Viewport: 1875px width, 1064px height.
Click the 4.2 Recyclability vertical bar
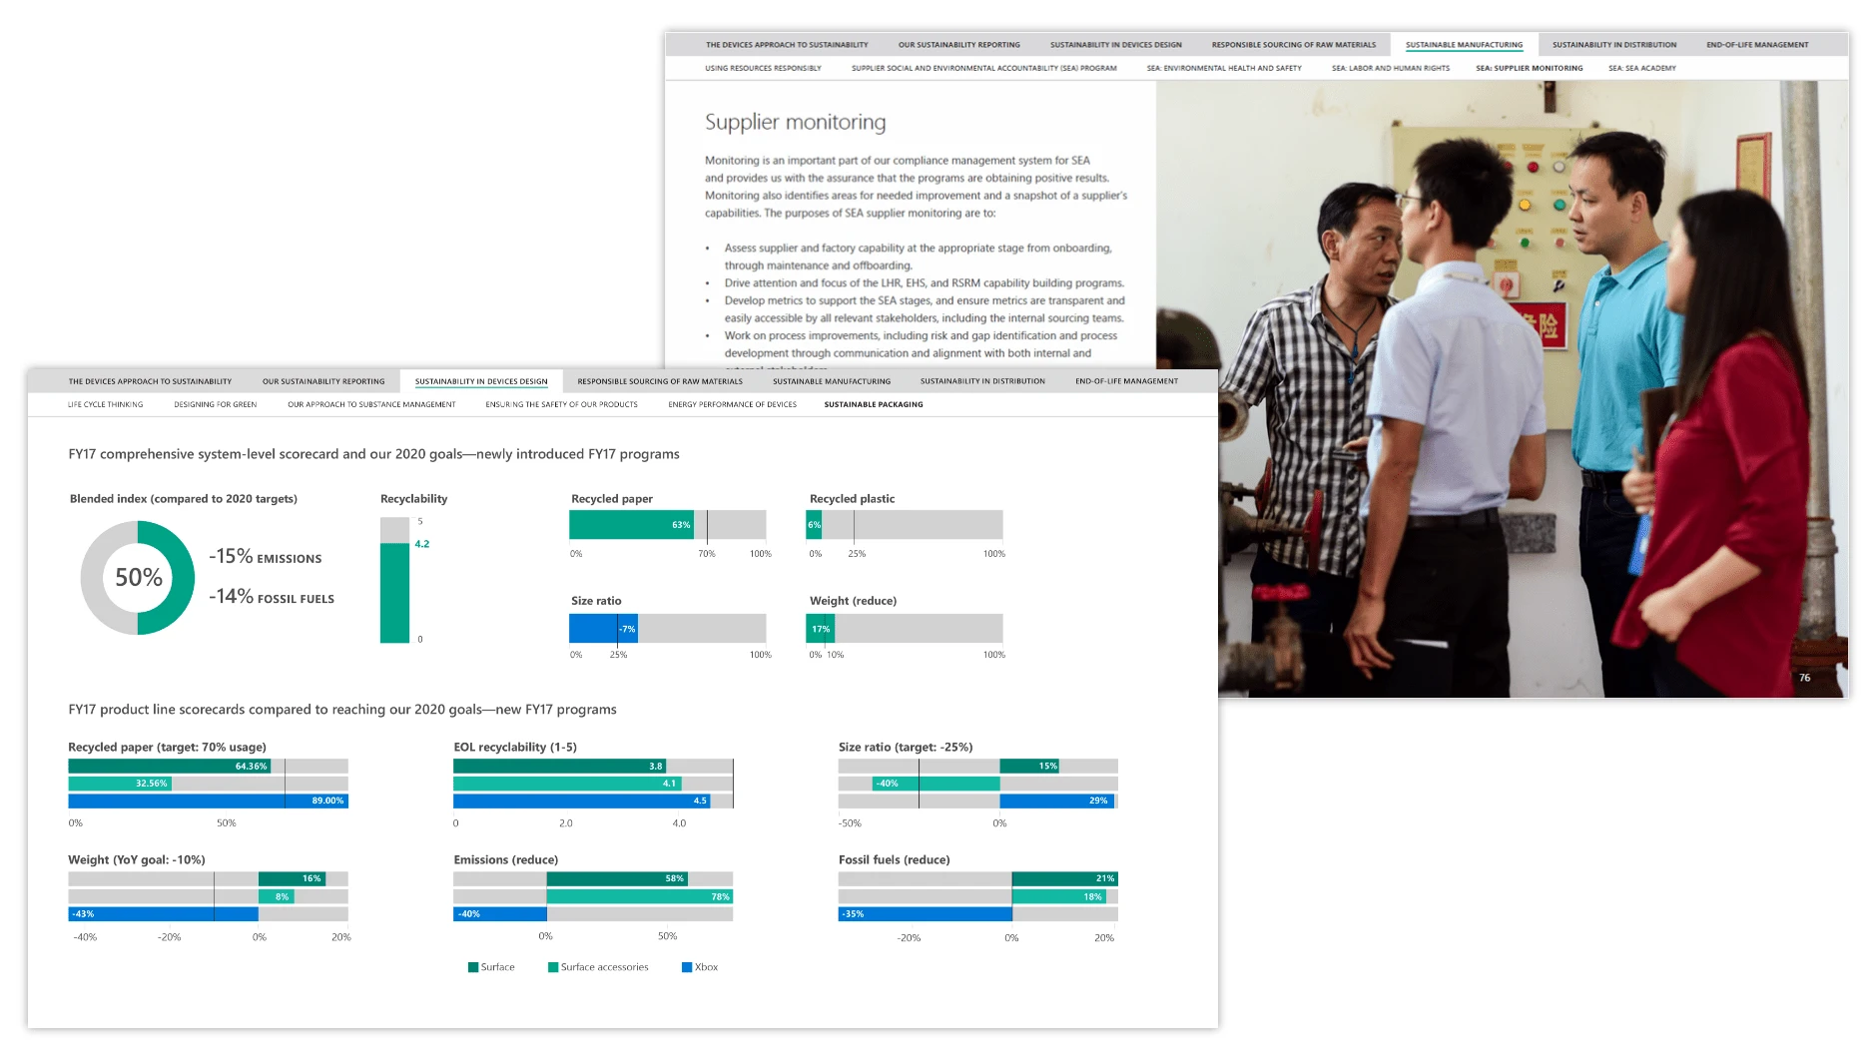click(394, 592)
